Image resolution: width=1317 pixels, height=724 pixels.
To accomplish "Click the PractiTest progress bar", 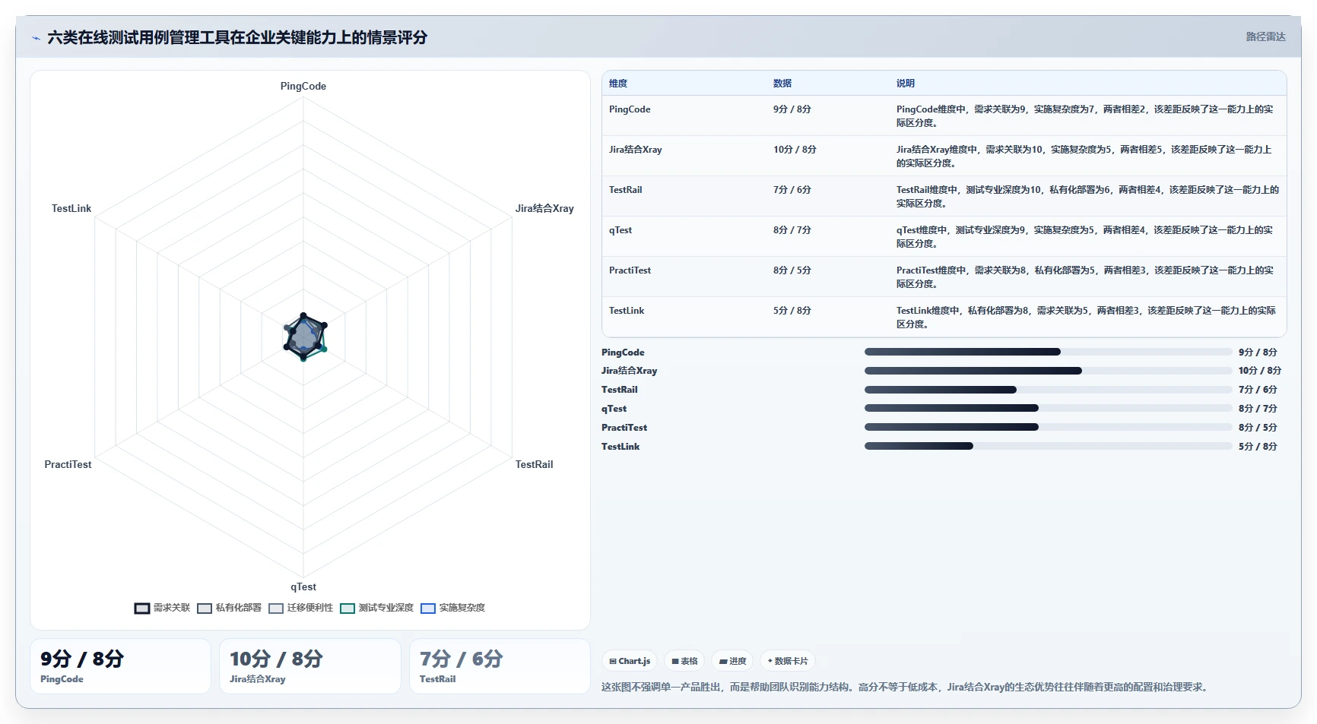I will pyautogui.click(x=1049, y=427).
